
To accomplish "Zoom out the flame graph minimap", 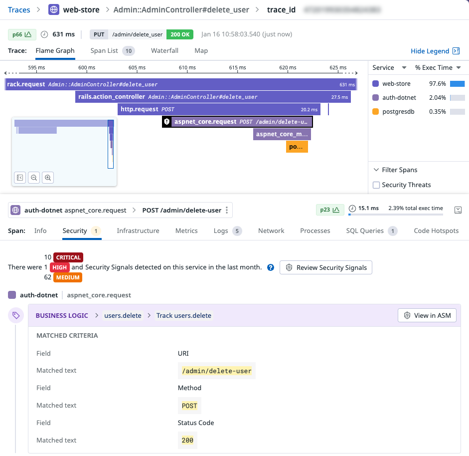I will coord(34,178).
